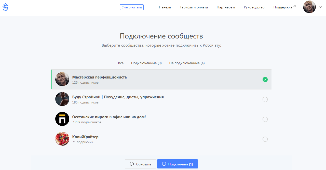The image size is (326, 170).
Task: Open the Мастерская перфекциониста community avatar
Action: pyautogui.click(x=62, y=79)
